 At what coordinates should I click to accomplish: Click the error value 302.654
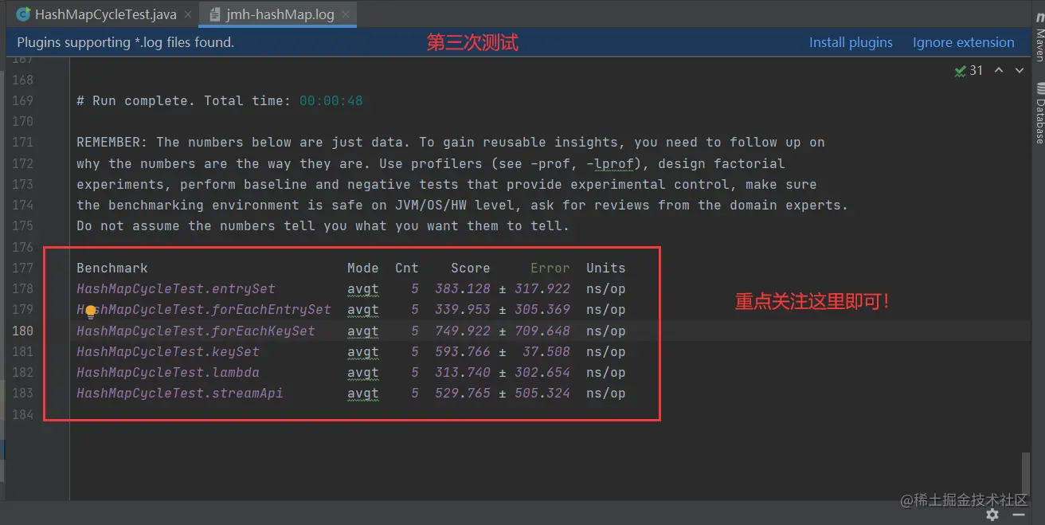point(542,372)
